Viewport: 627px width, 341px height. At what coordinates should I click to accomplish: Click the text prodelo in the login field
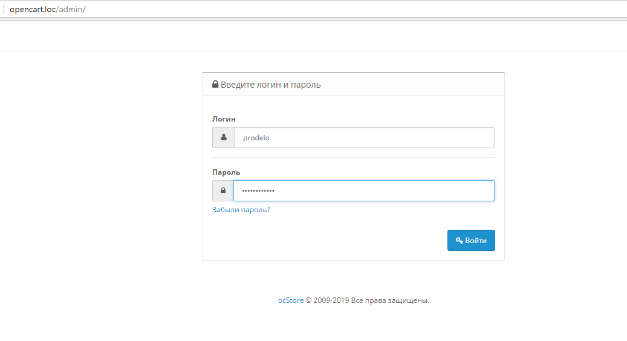tap(256, 138)
